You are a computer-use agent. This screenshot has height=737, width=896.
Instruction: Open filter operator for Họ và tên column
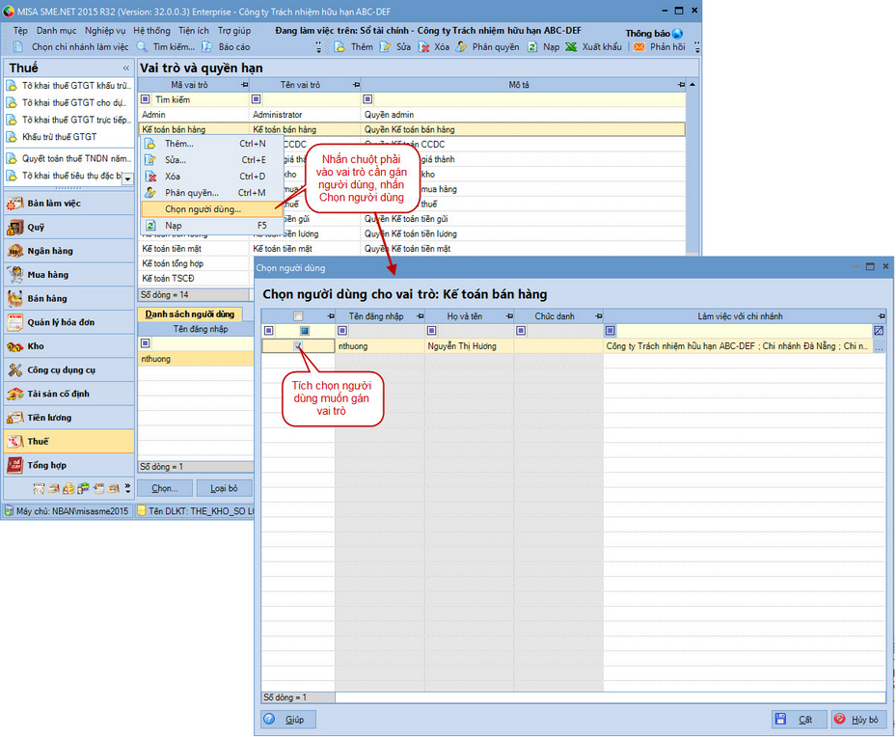pyautogui.click(x=431, y=331)
